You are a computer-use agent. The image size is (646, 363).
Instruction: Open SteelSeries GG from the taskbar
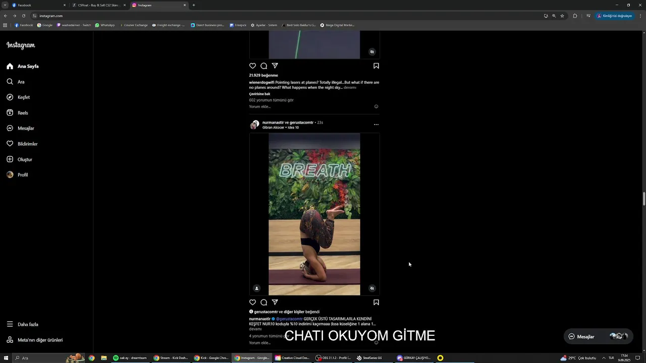pyautogui.click(x=369, y=358)
